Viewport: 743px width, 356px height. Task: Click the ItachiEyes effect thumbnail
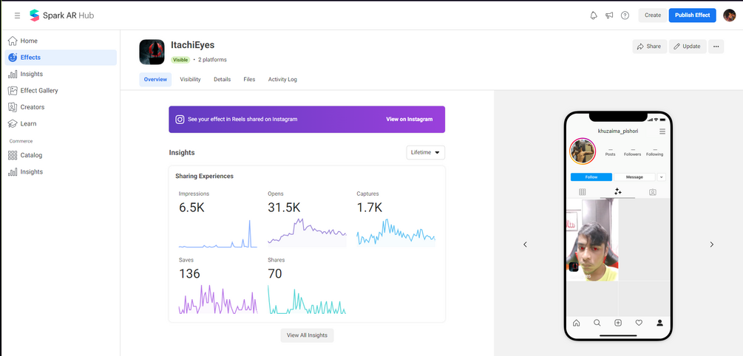[x=152, y=52]
